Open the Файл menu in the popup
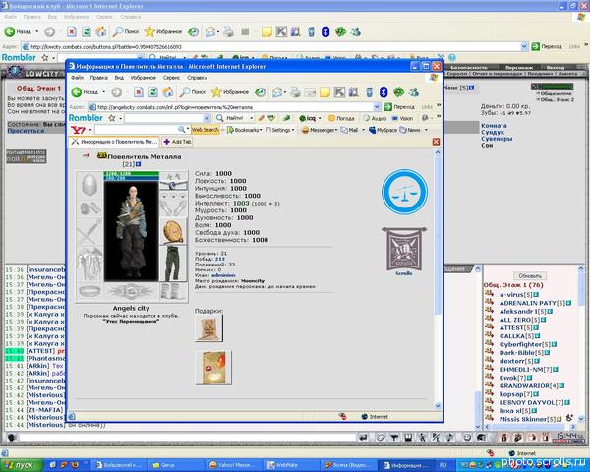The image size is (590, 472). click(77, 78)
